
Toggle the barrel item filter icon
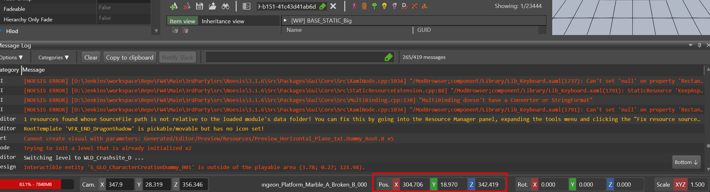tap(364, 6)
